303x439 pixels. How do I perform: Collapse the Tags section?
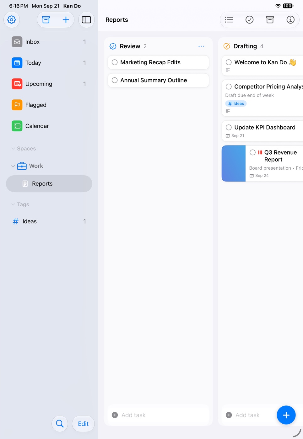pyautogui.click(x=13, y=204)
